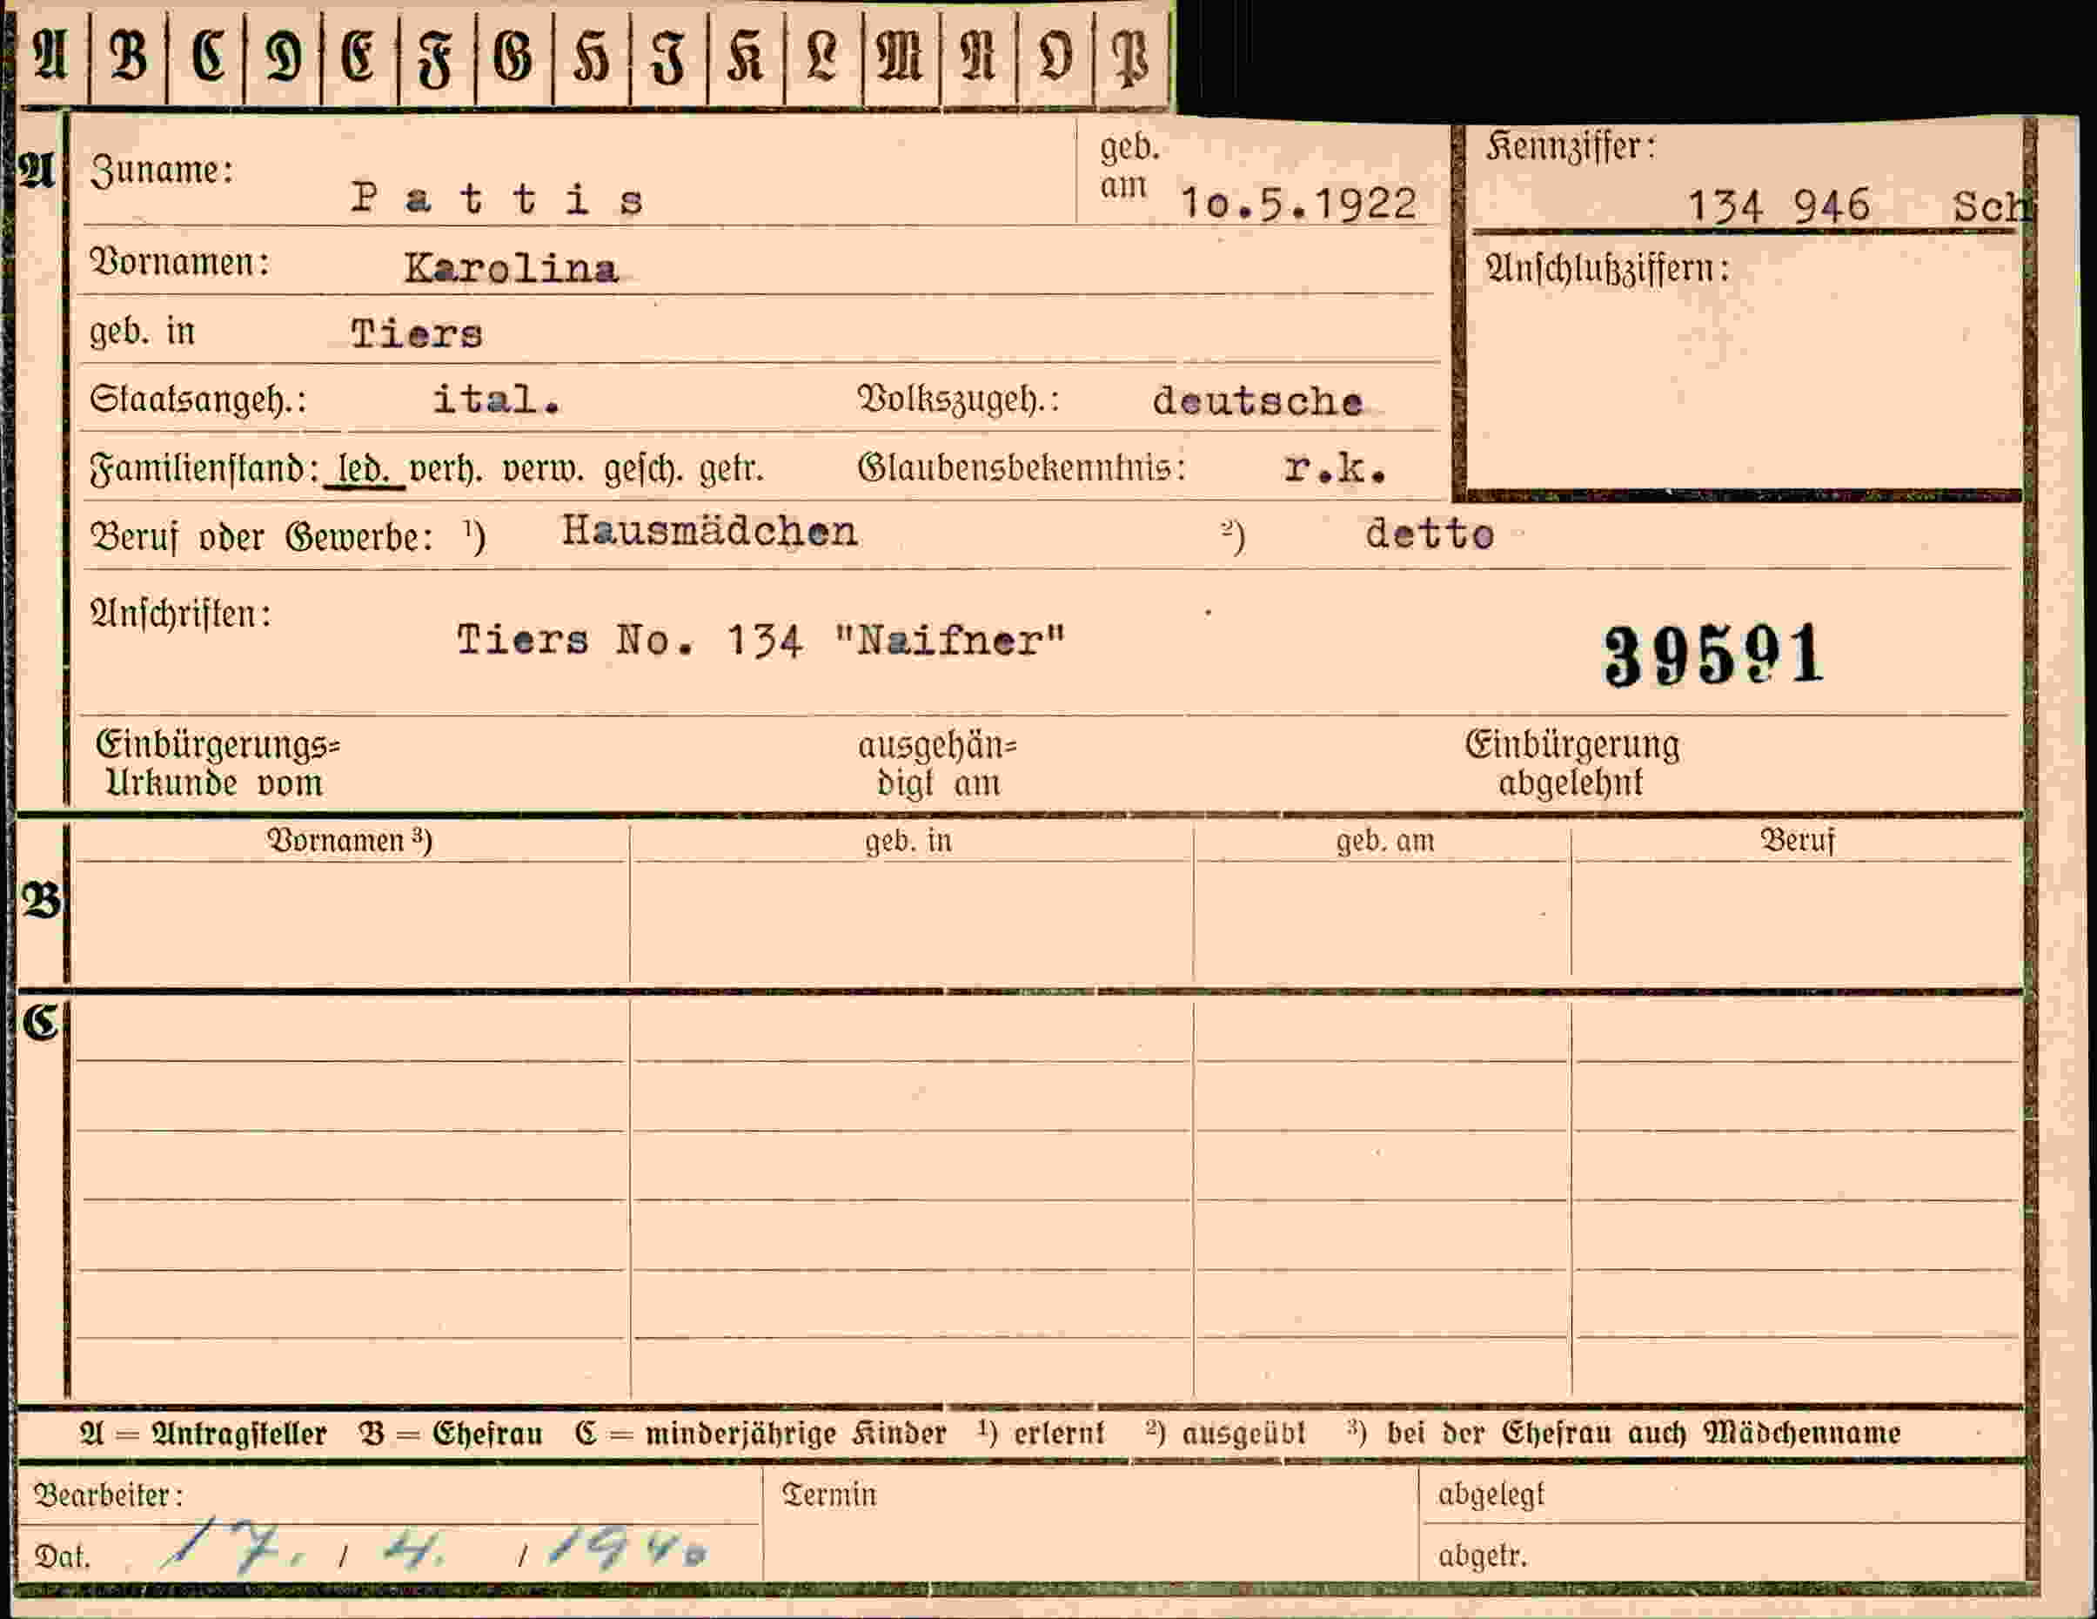Select the nationality value 'ital.'
Image resolution: width=2097 pixels, height=1619 pixels.
click(496, 399)
